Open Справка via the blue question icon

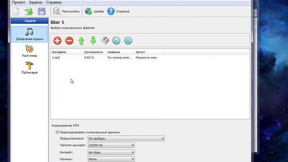(111, 11)
